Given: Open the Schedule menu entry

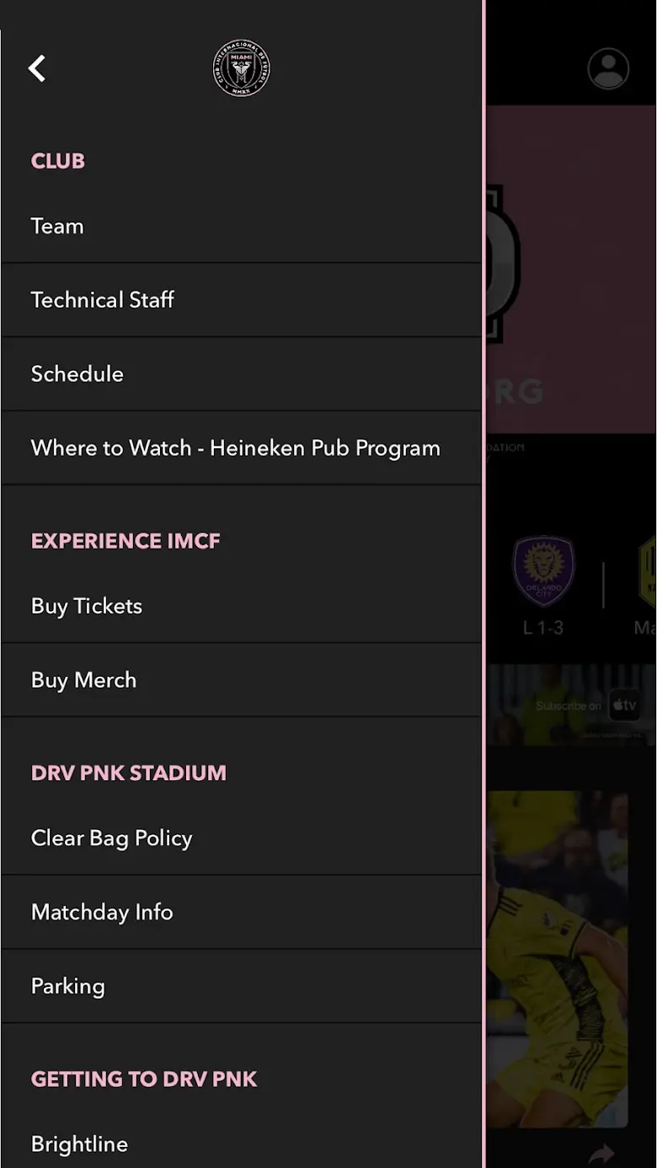Looking at the screenshot, I should (241, 374).
